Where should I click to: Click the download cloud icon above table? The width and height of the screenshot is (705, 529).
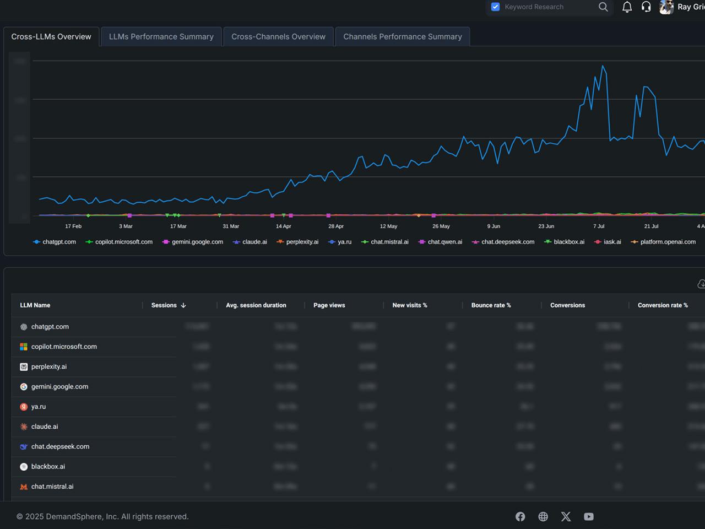701,284
